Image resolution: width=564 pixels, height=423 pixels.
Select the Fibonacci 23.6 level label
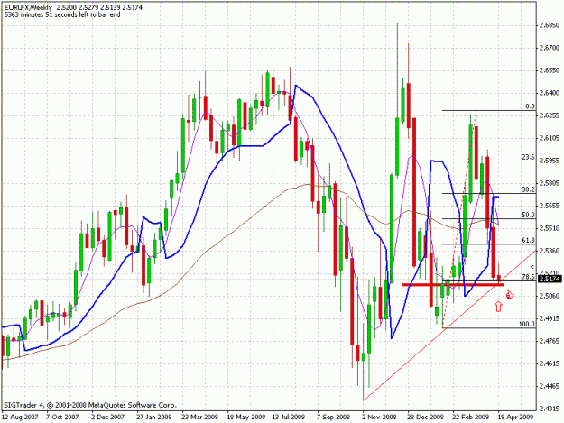[529, 157]
